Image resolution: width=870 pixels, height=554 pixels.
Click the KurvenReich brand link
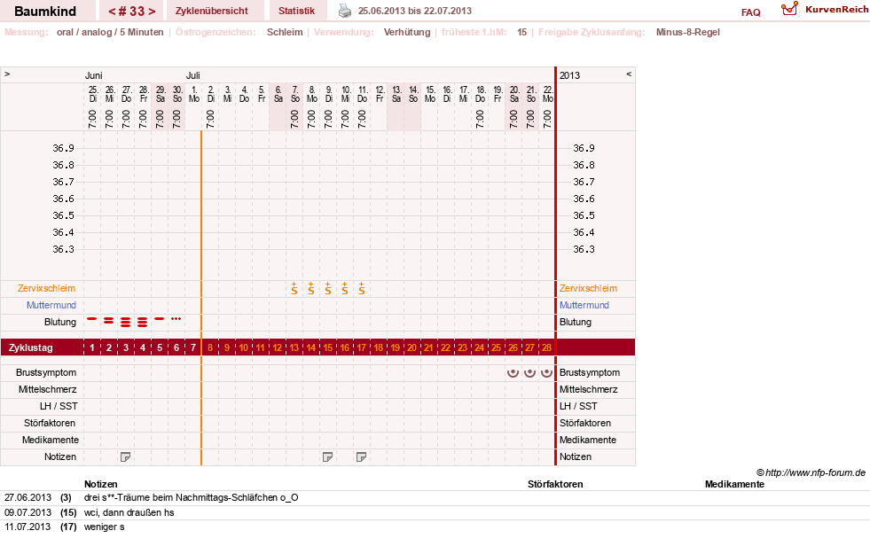pyautogui.click(x=836, y=10)
